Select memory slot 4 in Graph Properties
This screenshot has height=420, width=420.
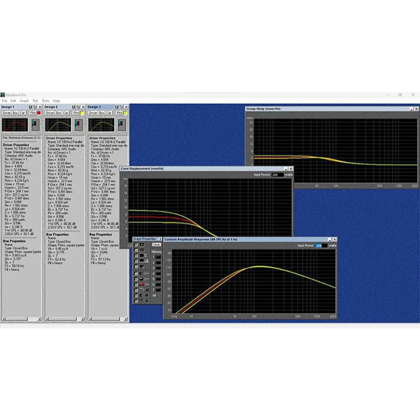158,273
